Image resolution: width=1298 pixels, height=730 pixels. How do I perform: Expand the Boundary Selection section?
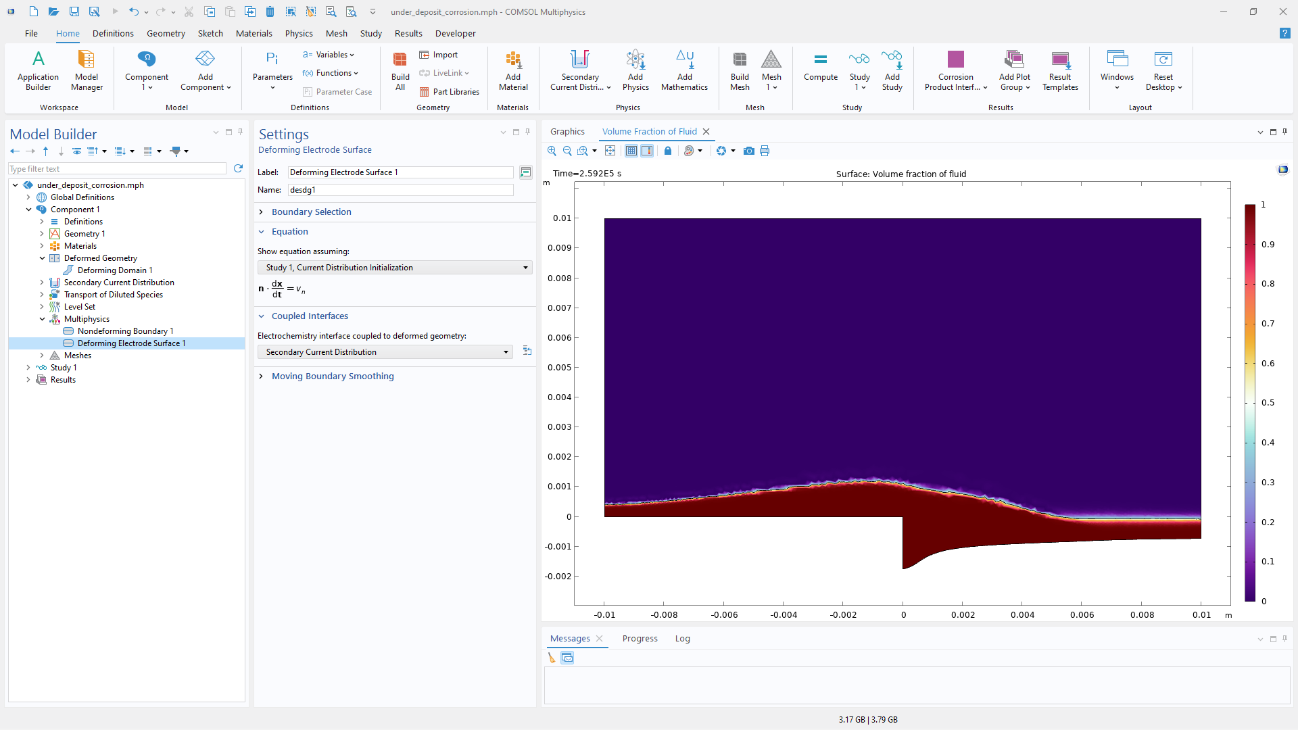point(311,212)
